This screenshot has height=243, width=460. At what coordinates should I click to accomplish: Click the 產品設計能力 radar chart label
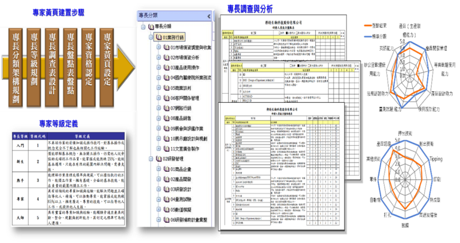click(442, 94)
